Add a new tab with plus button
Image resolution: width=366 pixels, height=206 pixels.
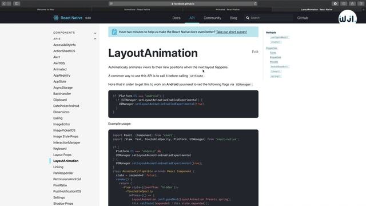point(364,10)
